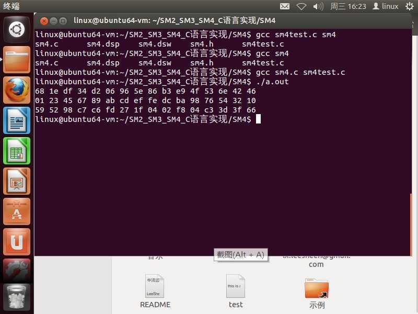418x314 pixels.
Task: Click the terminal cursor prompt line
Action: point(148,119)
